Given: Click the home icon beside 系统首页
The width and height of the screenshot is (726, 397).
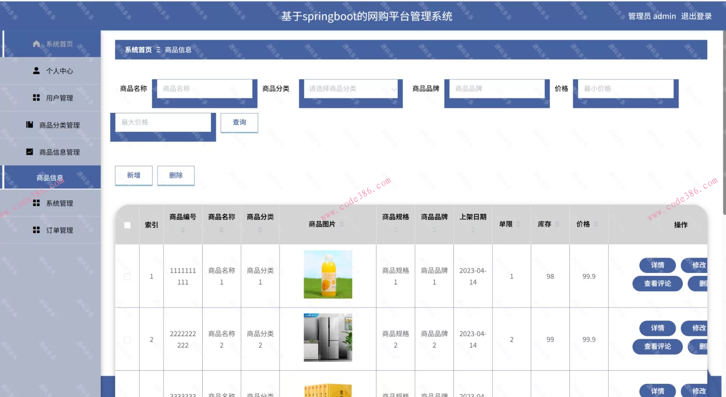Looking at the screenshot, I should (36, 44).
